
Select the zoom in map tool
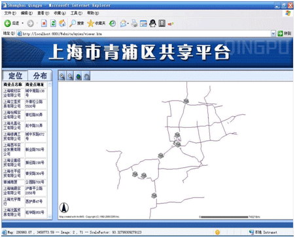[62, 76]
